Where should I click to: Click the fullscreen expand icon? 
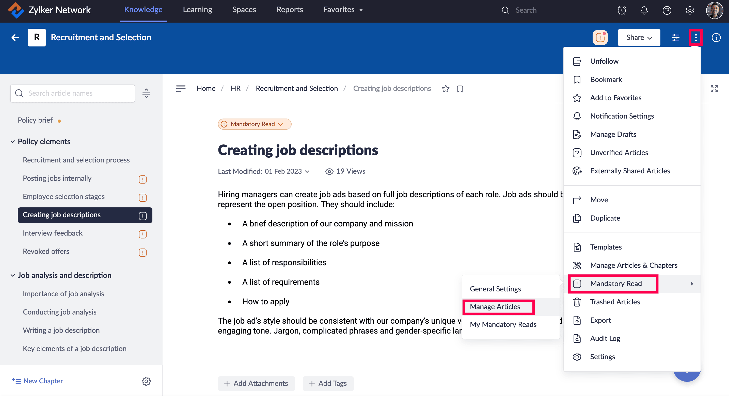[x=714, y=89]
